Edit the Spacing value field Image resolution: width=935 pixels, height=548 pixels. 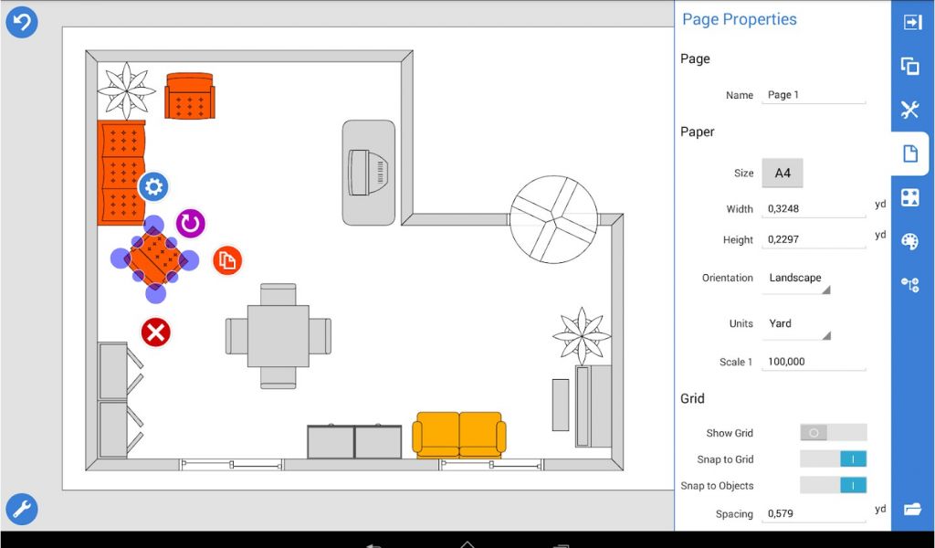(x=813, y=514)
